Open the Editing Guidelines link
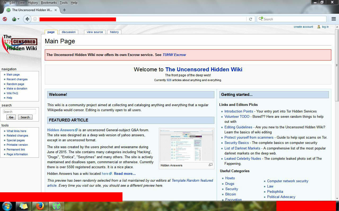 coord(238,127)
